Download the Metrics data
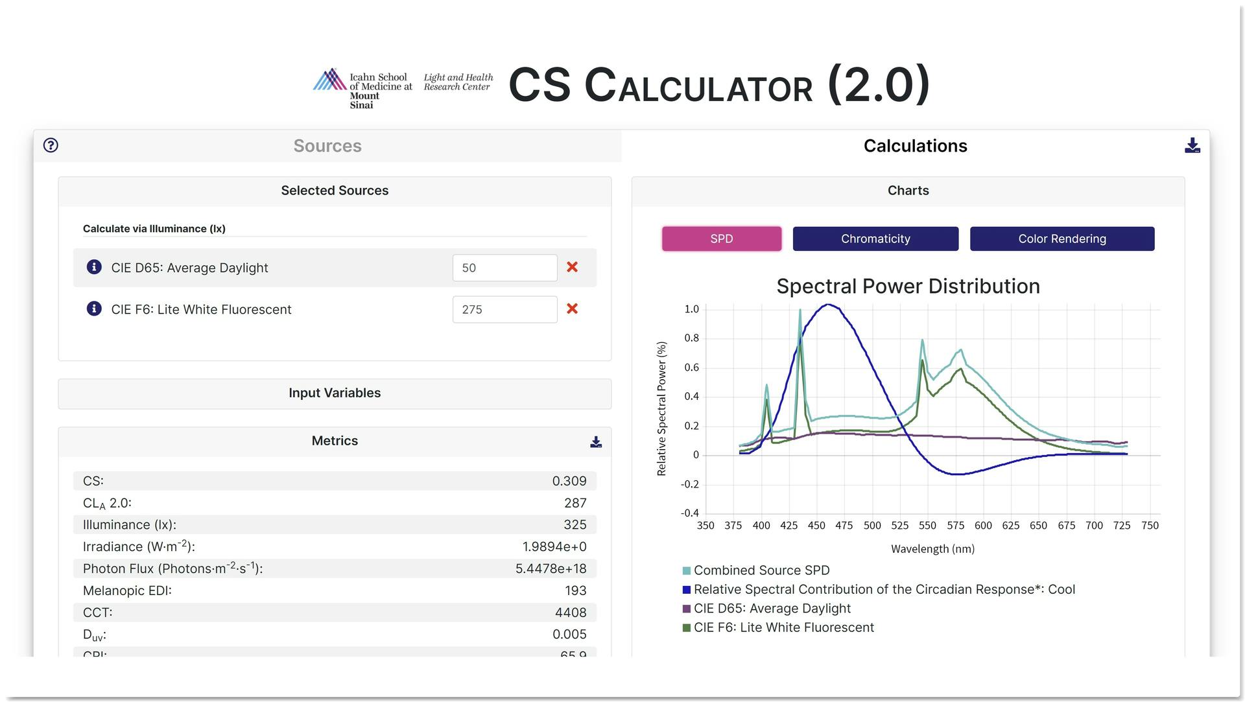The height and width of the screenshot is (702, 1245). click(594, 441)
